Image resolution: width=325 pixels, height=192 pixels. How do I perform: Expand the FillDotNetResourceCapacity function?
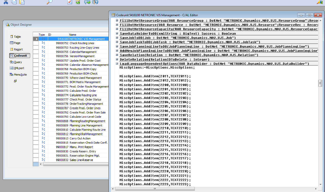pos(117,29)
